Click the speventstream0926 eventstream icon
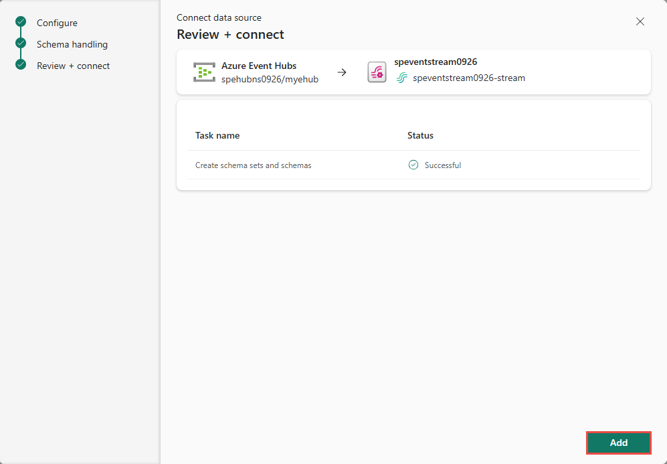This screenshot has height=464, width=667. (x=377, y=72)
